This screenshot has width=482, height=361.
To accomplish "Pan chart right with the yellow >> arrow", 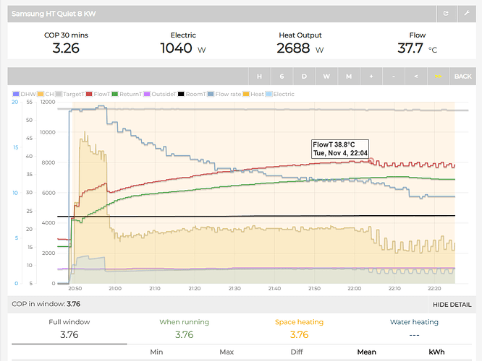I will (438, 76).
